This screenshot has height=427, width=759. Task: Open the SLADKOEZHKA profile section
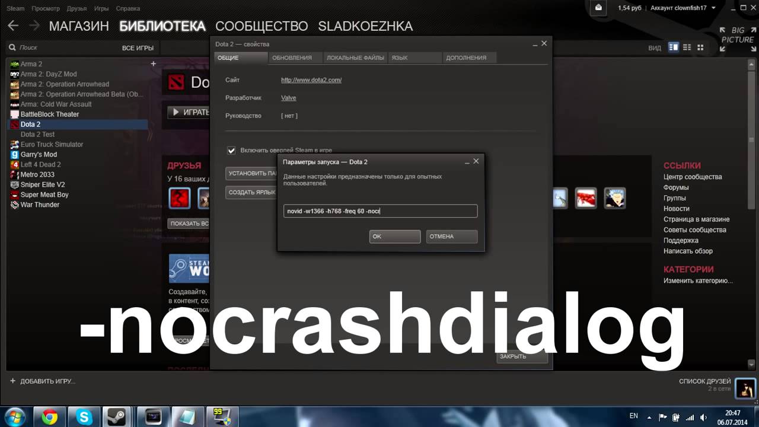365,26
